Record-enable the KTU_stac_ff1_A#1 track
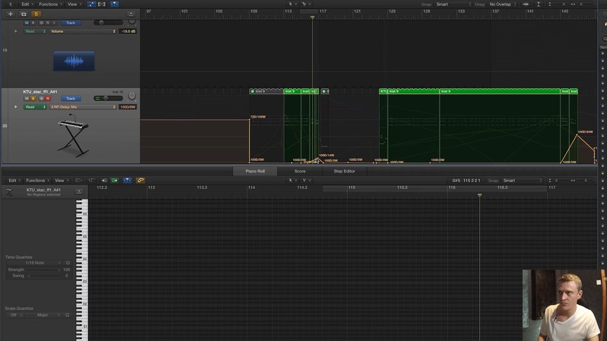The width and height of the screenshot is (607, 341). pyautogui.click(x=47, y=99)
